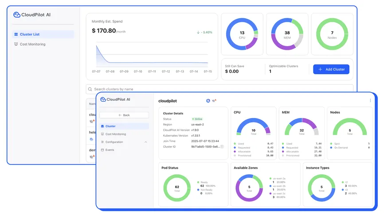Click the Configuration sliders icon
The height and width of the screenshot is (217, 384).
(102, 142)
